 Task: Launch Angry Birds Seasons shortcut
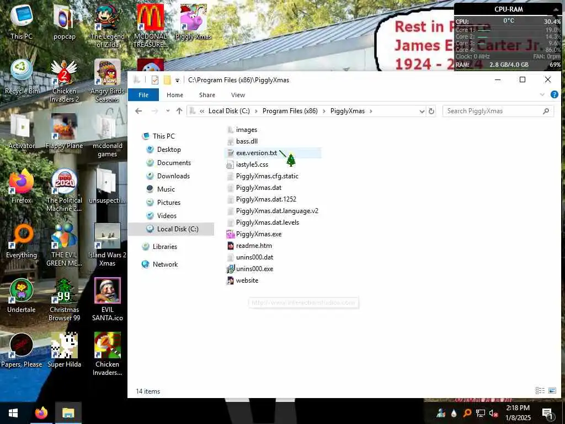click(108, 81)
